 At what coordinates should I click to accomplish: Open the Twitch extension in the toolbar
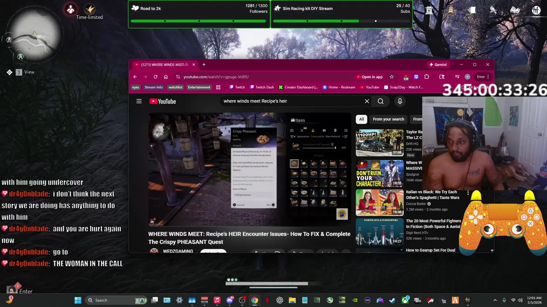click(416, 77)
